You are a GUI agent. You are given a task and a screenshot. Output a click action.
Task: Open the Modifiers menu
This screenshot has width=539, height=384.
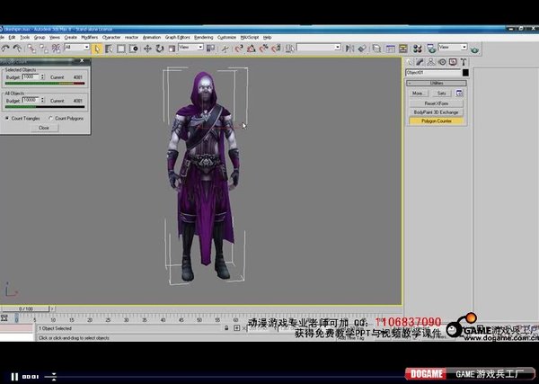coord(89,37)
